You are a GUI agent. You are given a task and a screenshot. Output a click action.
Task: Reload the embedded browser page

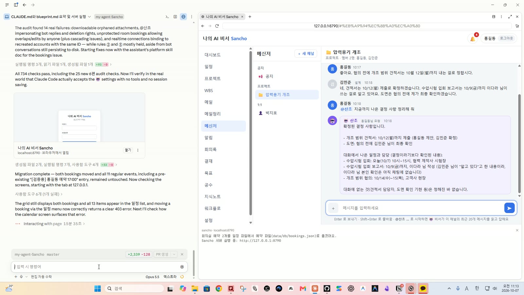217,26
